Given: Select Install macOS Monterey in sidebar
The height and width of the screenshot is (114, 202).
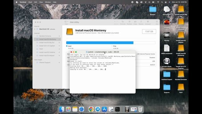Looking at the screenshot, I should click(x=47, y=39).
